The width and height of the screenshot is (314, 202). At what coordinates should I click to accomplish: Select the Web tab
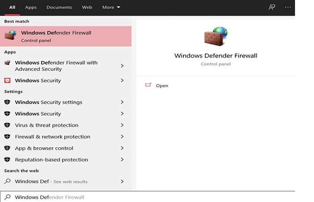87,7
